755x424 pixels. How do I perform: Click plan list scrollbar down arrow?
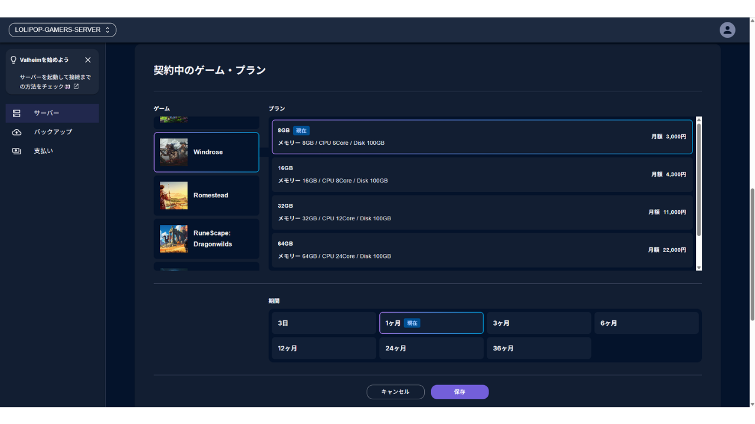[x=699, y=268]
